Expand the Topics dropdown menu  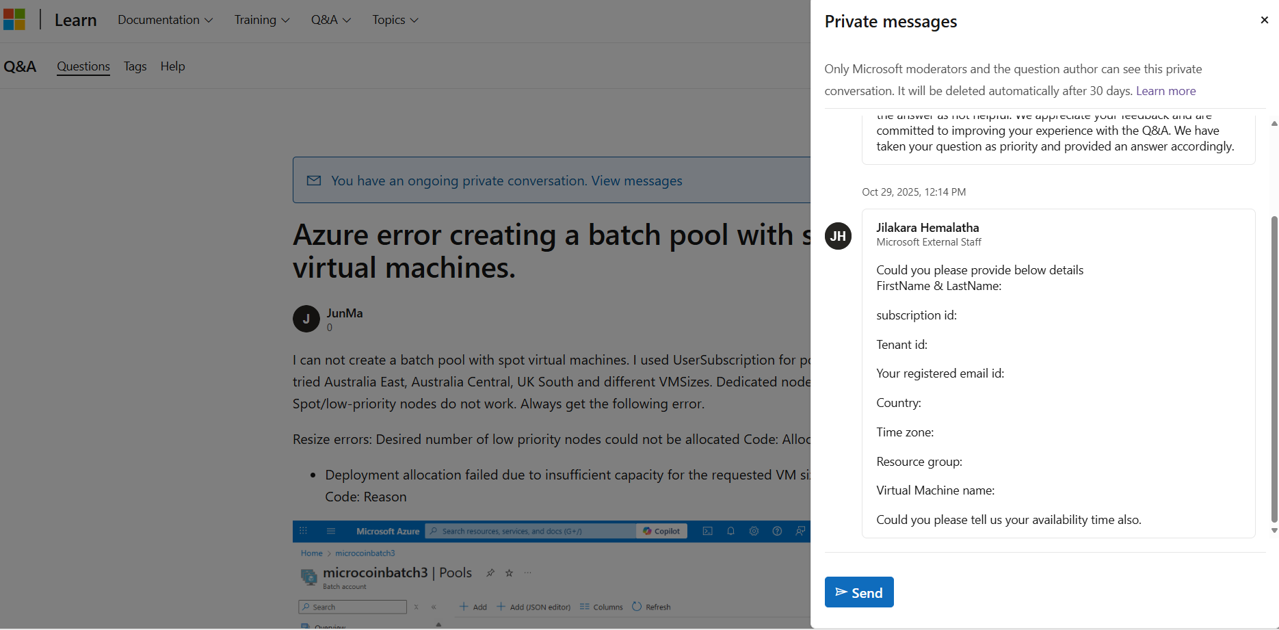point(395,20)
